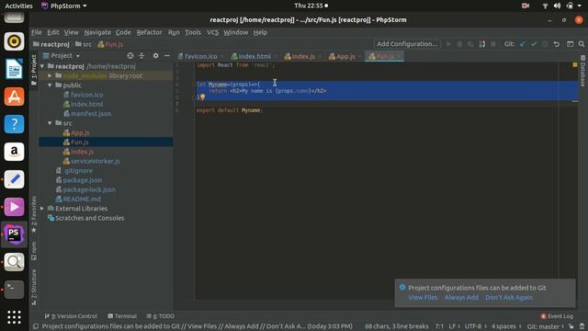Open Project panel settings gear
588x331 pixels.
pos(155,55)
